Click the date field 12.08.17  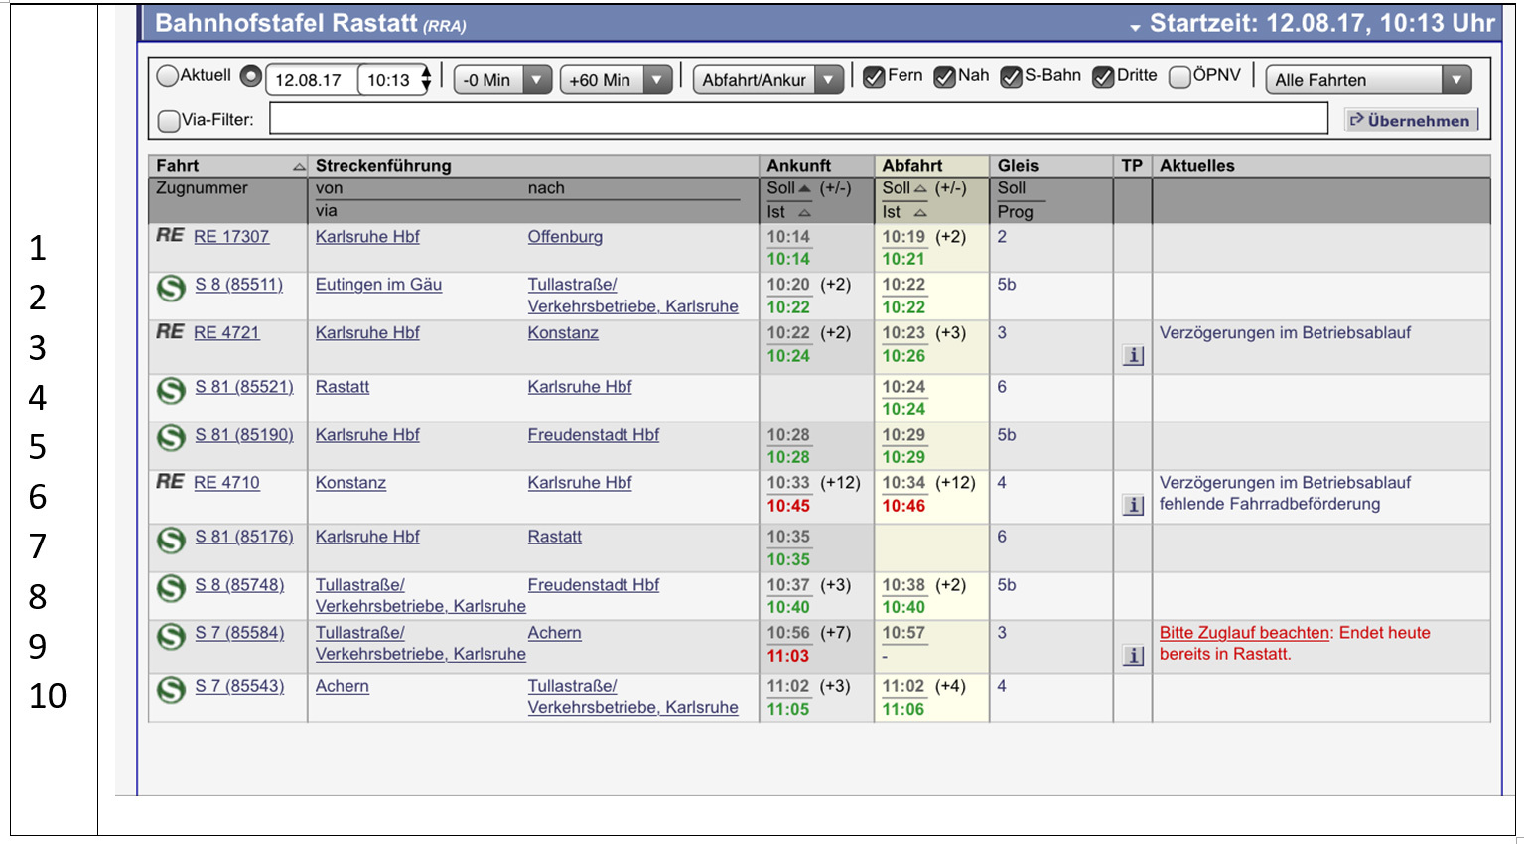[312, 80]
